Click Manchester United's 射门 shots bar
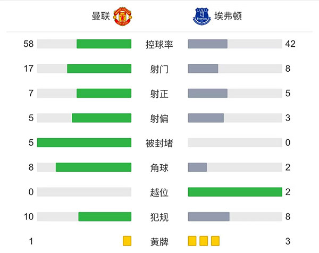Screen dimensions: 319x253 (99, 69)
